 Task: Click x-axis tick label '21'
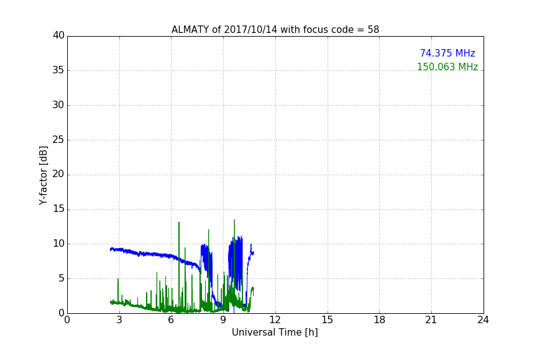pyautogui.click(x=431, y=320)
